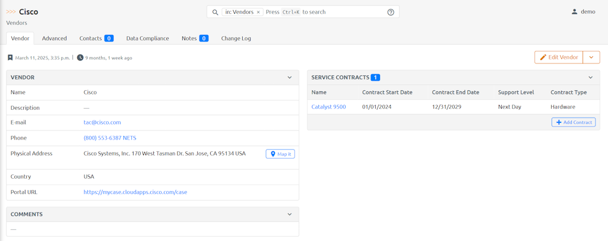608x241 pixels.
Task: Collapse the Comments panel
Action: [x=289, y=214]
